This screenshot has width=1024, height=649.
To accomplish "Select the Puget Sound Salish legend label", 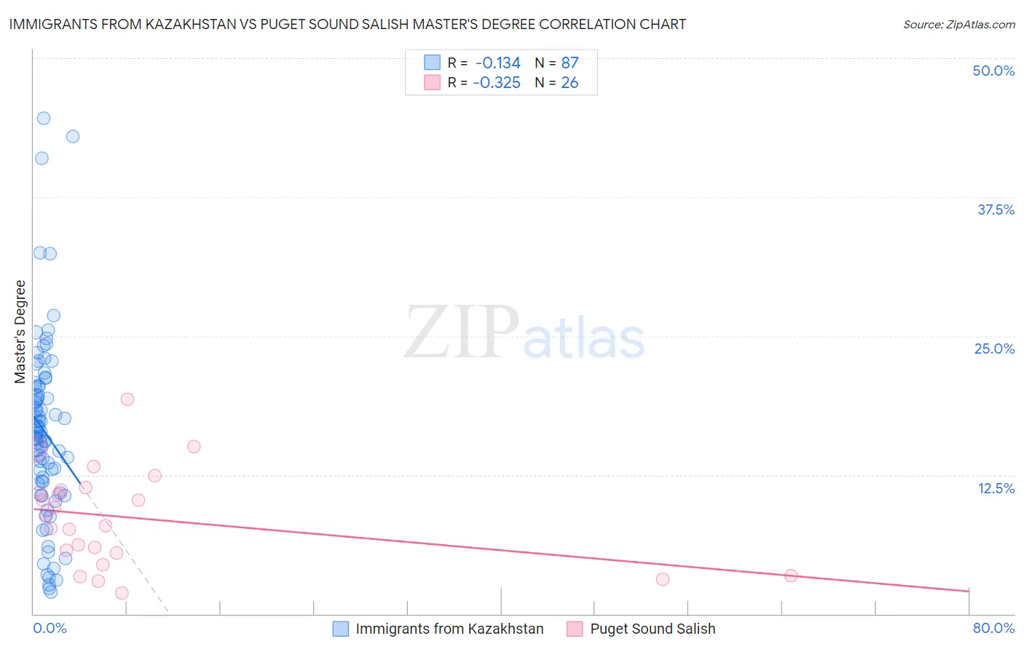I will point(653,629).
